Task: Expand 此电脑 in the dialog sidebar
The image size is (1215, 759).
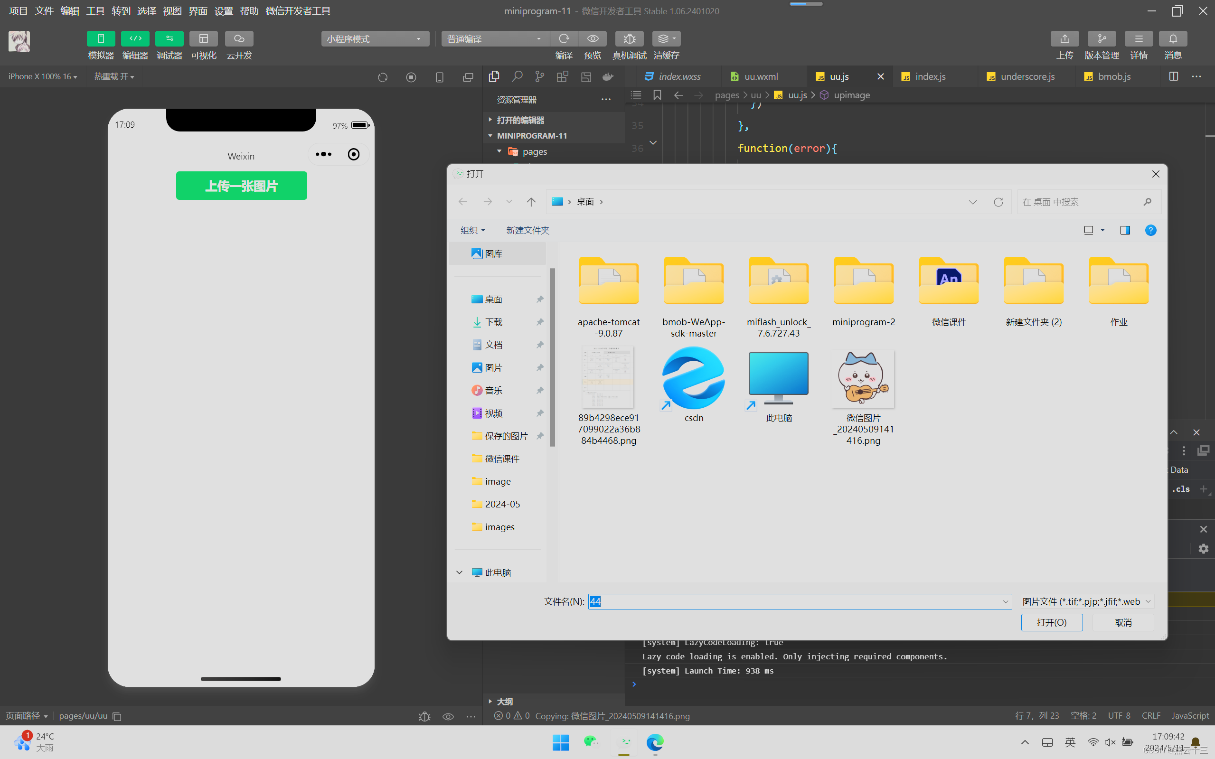Action: point(459,572)
